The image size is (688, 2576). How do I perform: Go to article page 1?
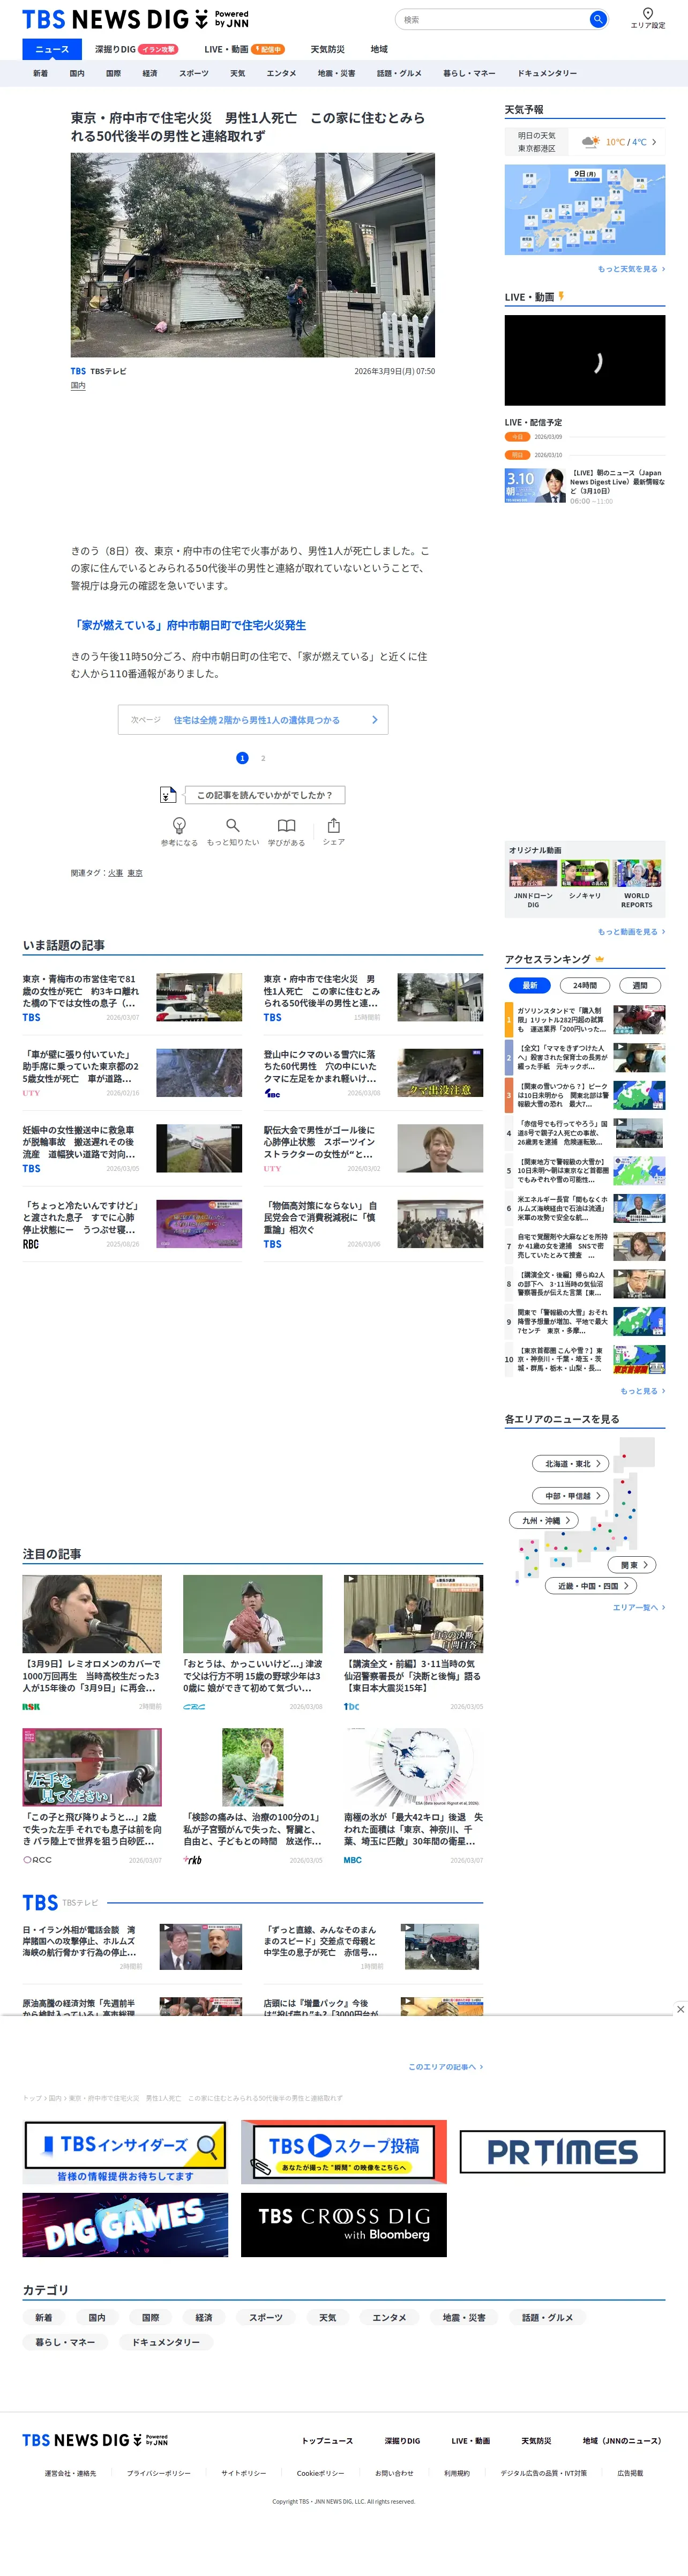click(242, 758)
